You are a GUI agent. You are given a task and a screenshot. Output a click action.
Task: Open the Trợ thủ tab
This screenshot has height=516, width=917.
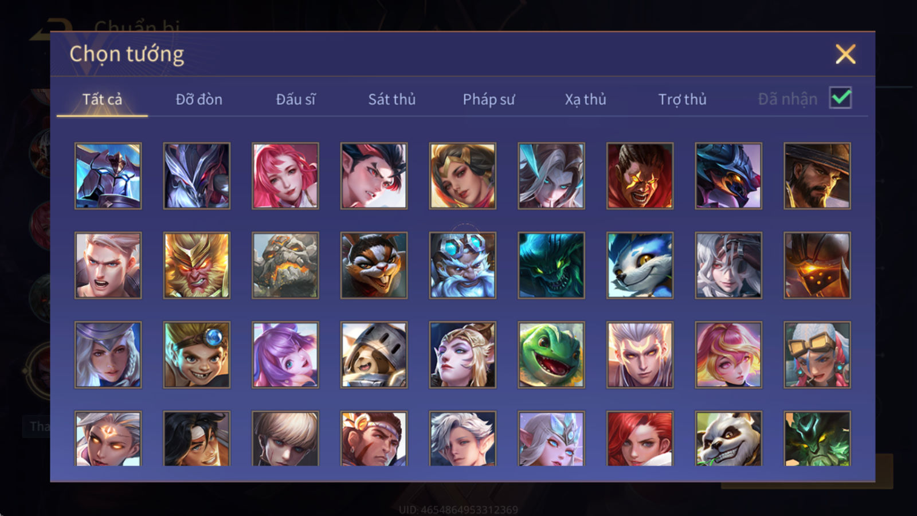click(682, 99)
